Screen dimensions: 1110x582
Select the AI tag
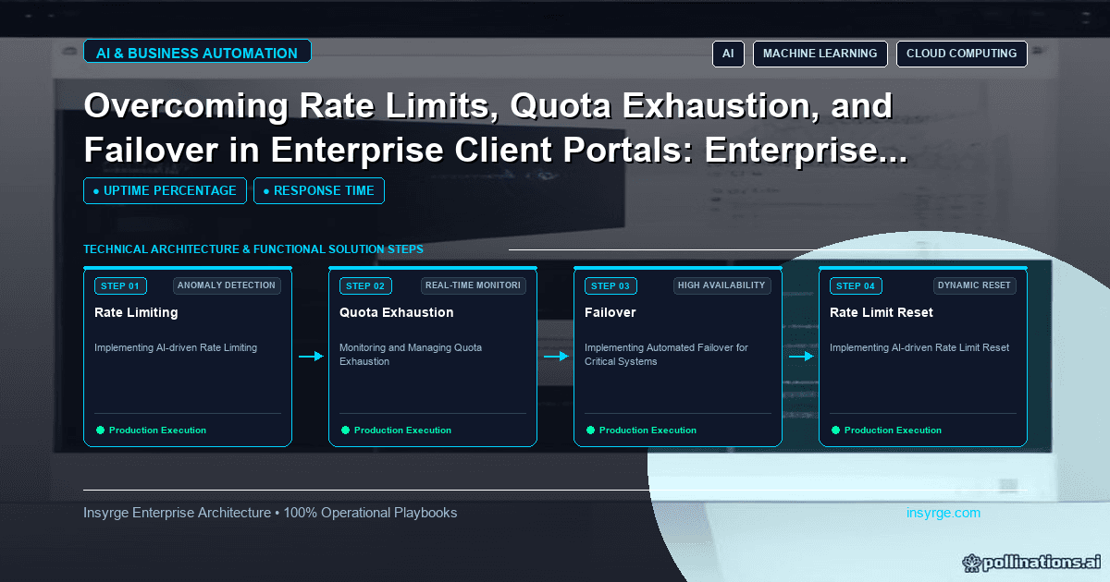tap(728, 54)
